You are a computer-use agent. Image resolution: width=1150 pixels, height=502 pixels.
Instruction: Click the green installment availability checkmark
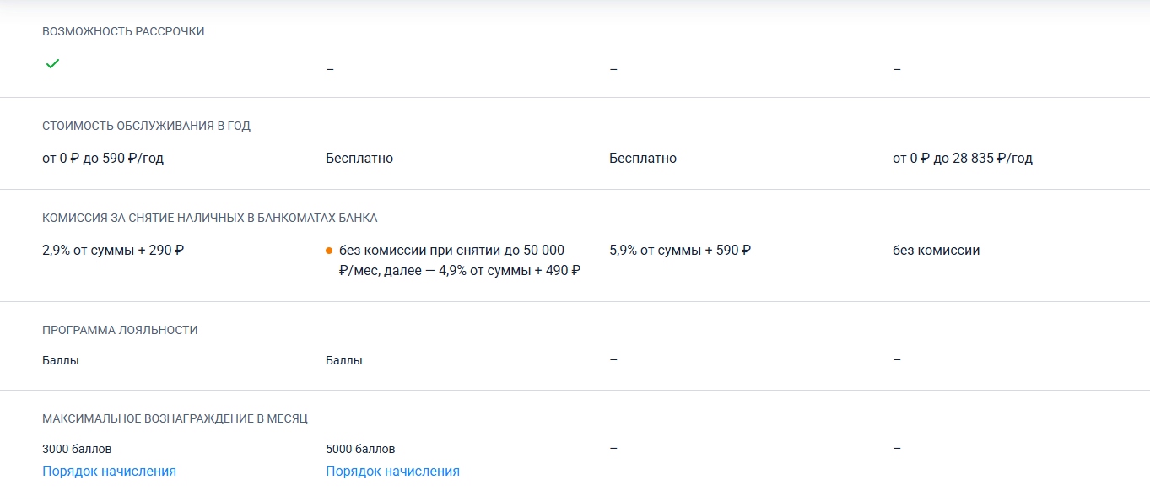pos(52,64)
